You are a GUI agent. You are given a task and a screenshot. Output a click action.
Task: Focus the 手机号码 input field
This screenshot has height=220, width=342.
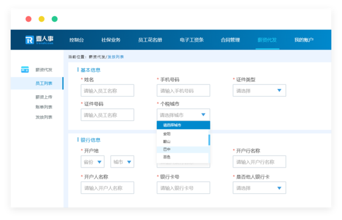coord(183,91)
